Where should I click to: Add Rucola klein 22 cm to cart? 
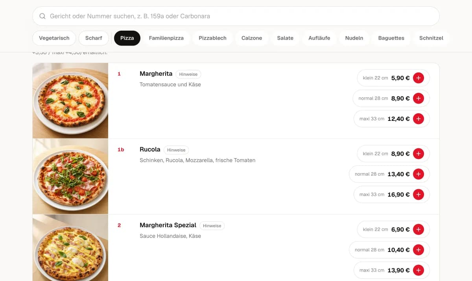[x=419, y=154]
